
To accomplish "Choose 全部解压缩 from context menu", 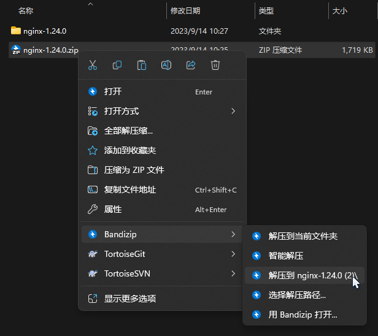I will 128,131.
